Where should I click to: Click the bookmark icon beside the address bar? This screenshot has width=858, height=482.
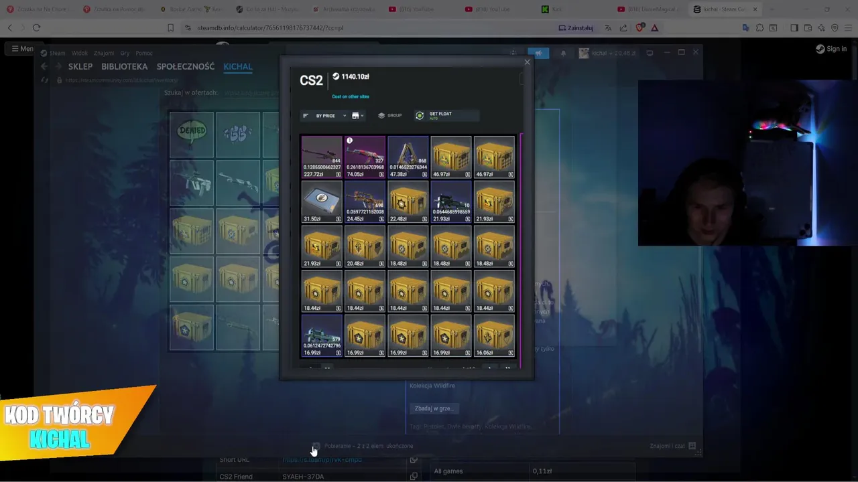(x=170, y=27)
